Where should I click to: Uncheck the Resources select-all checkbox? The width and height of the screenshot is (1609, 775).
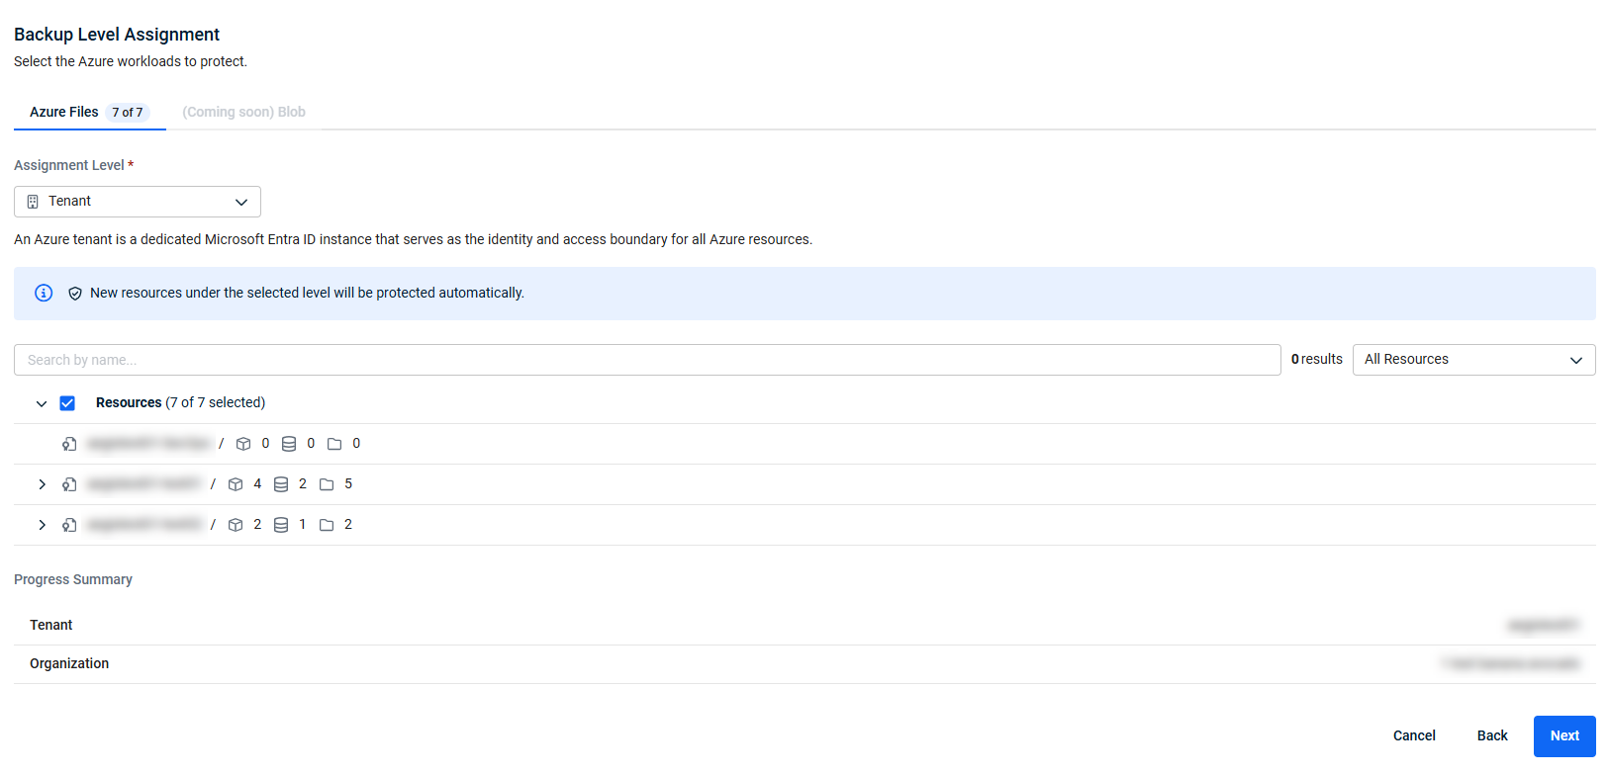67,403
